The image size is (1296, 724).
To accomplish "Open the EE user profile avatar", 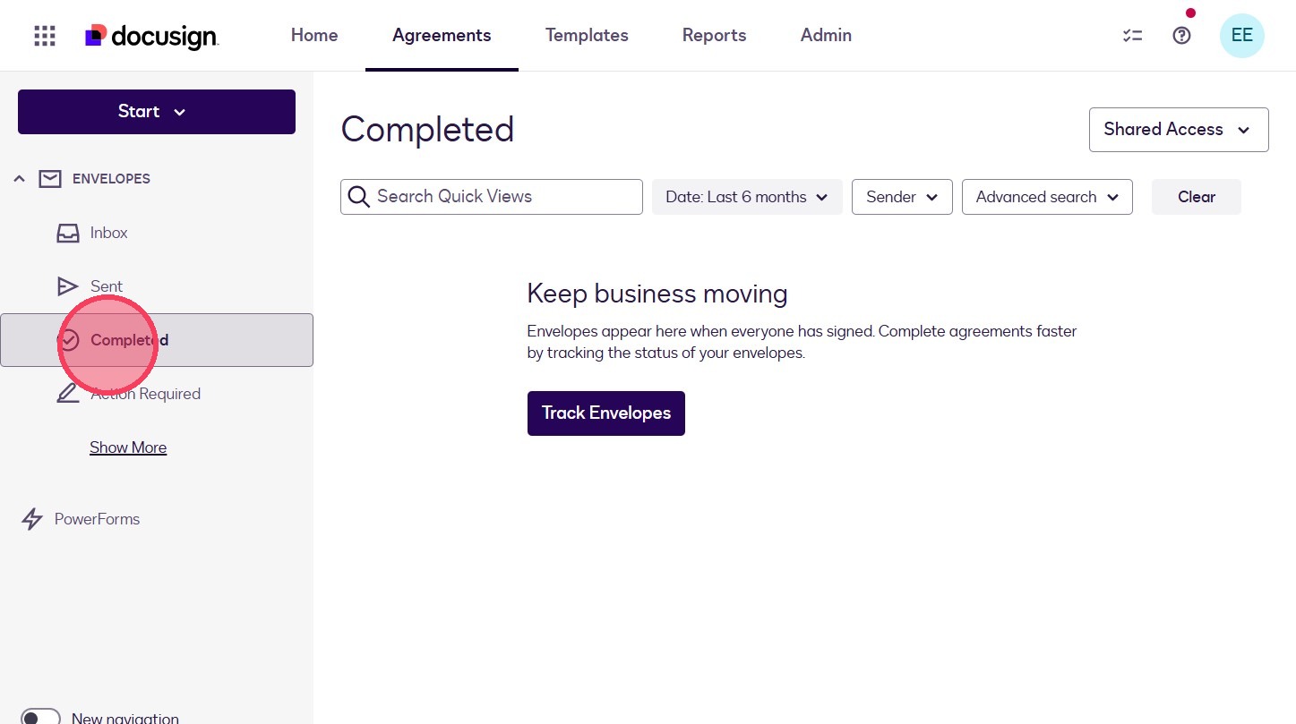I will (x=1242, y=36).
